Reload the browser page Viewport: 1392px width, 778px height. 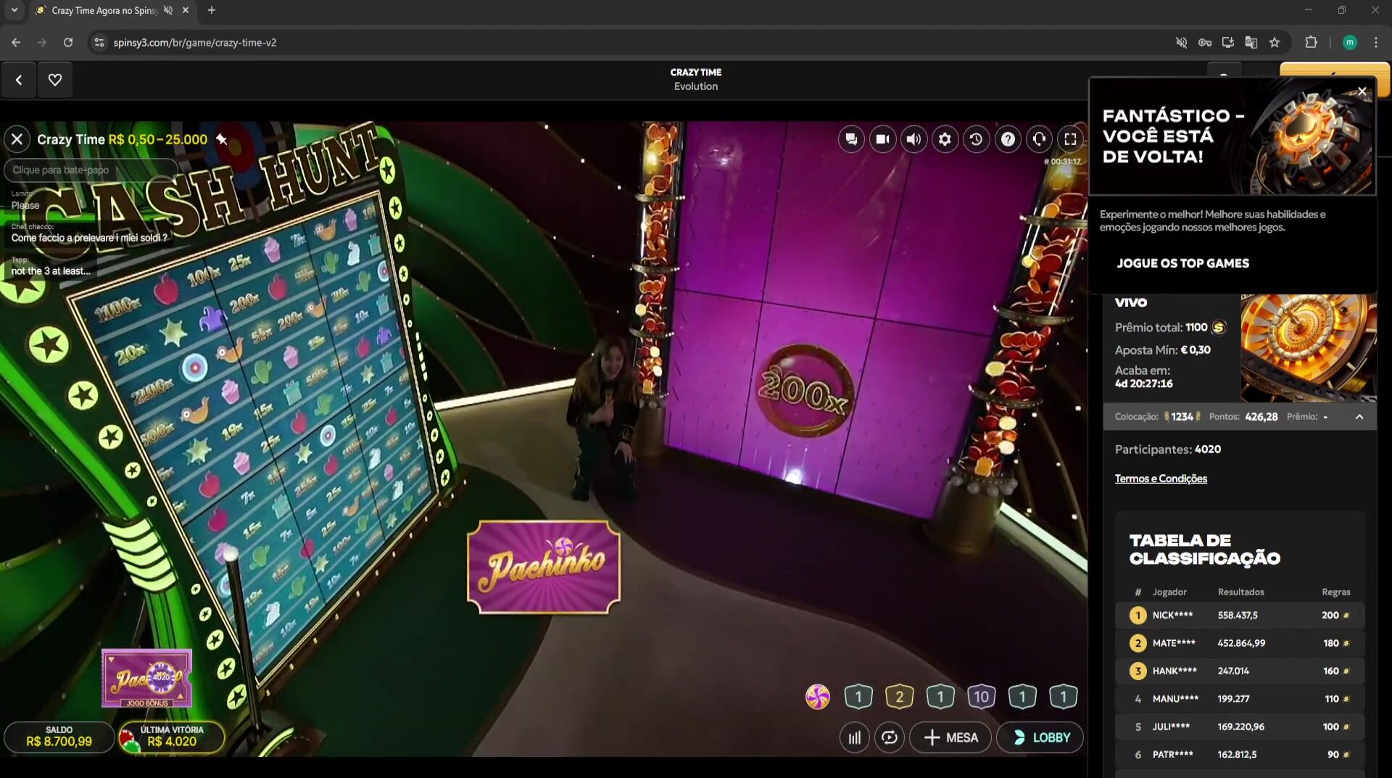tap(68, 42)
